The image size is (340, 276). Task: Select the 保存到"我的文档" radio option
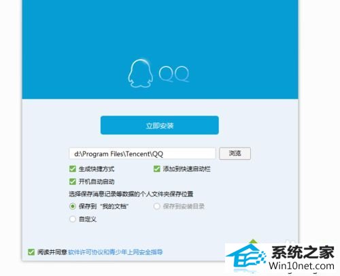tap(73, 207)
